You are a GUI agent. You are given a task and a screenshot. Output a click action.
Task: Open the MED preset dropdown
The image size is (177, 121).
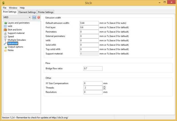[17, 17]
